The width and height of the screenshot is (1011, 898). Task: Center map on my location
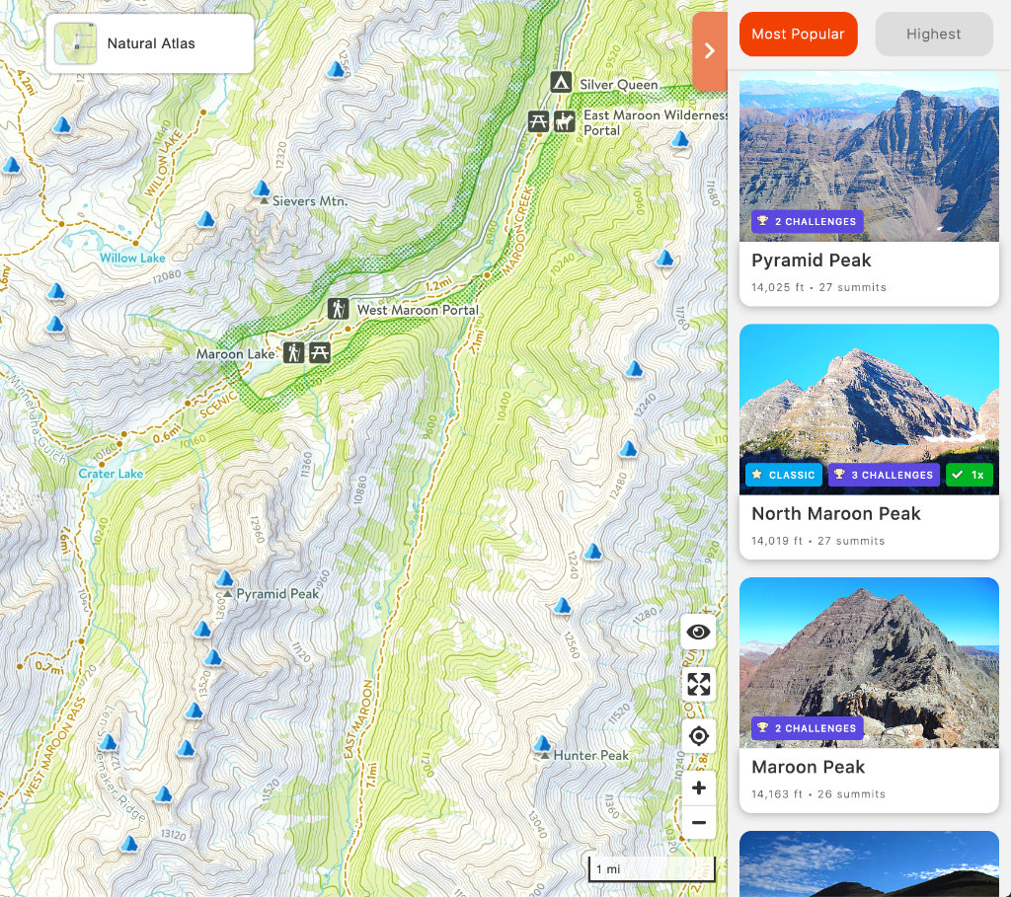[x=698, y=735]
